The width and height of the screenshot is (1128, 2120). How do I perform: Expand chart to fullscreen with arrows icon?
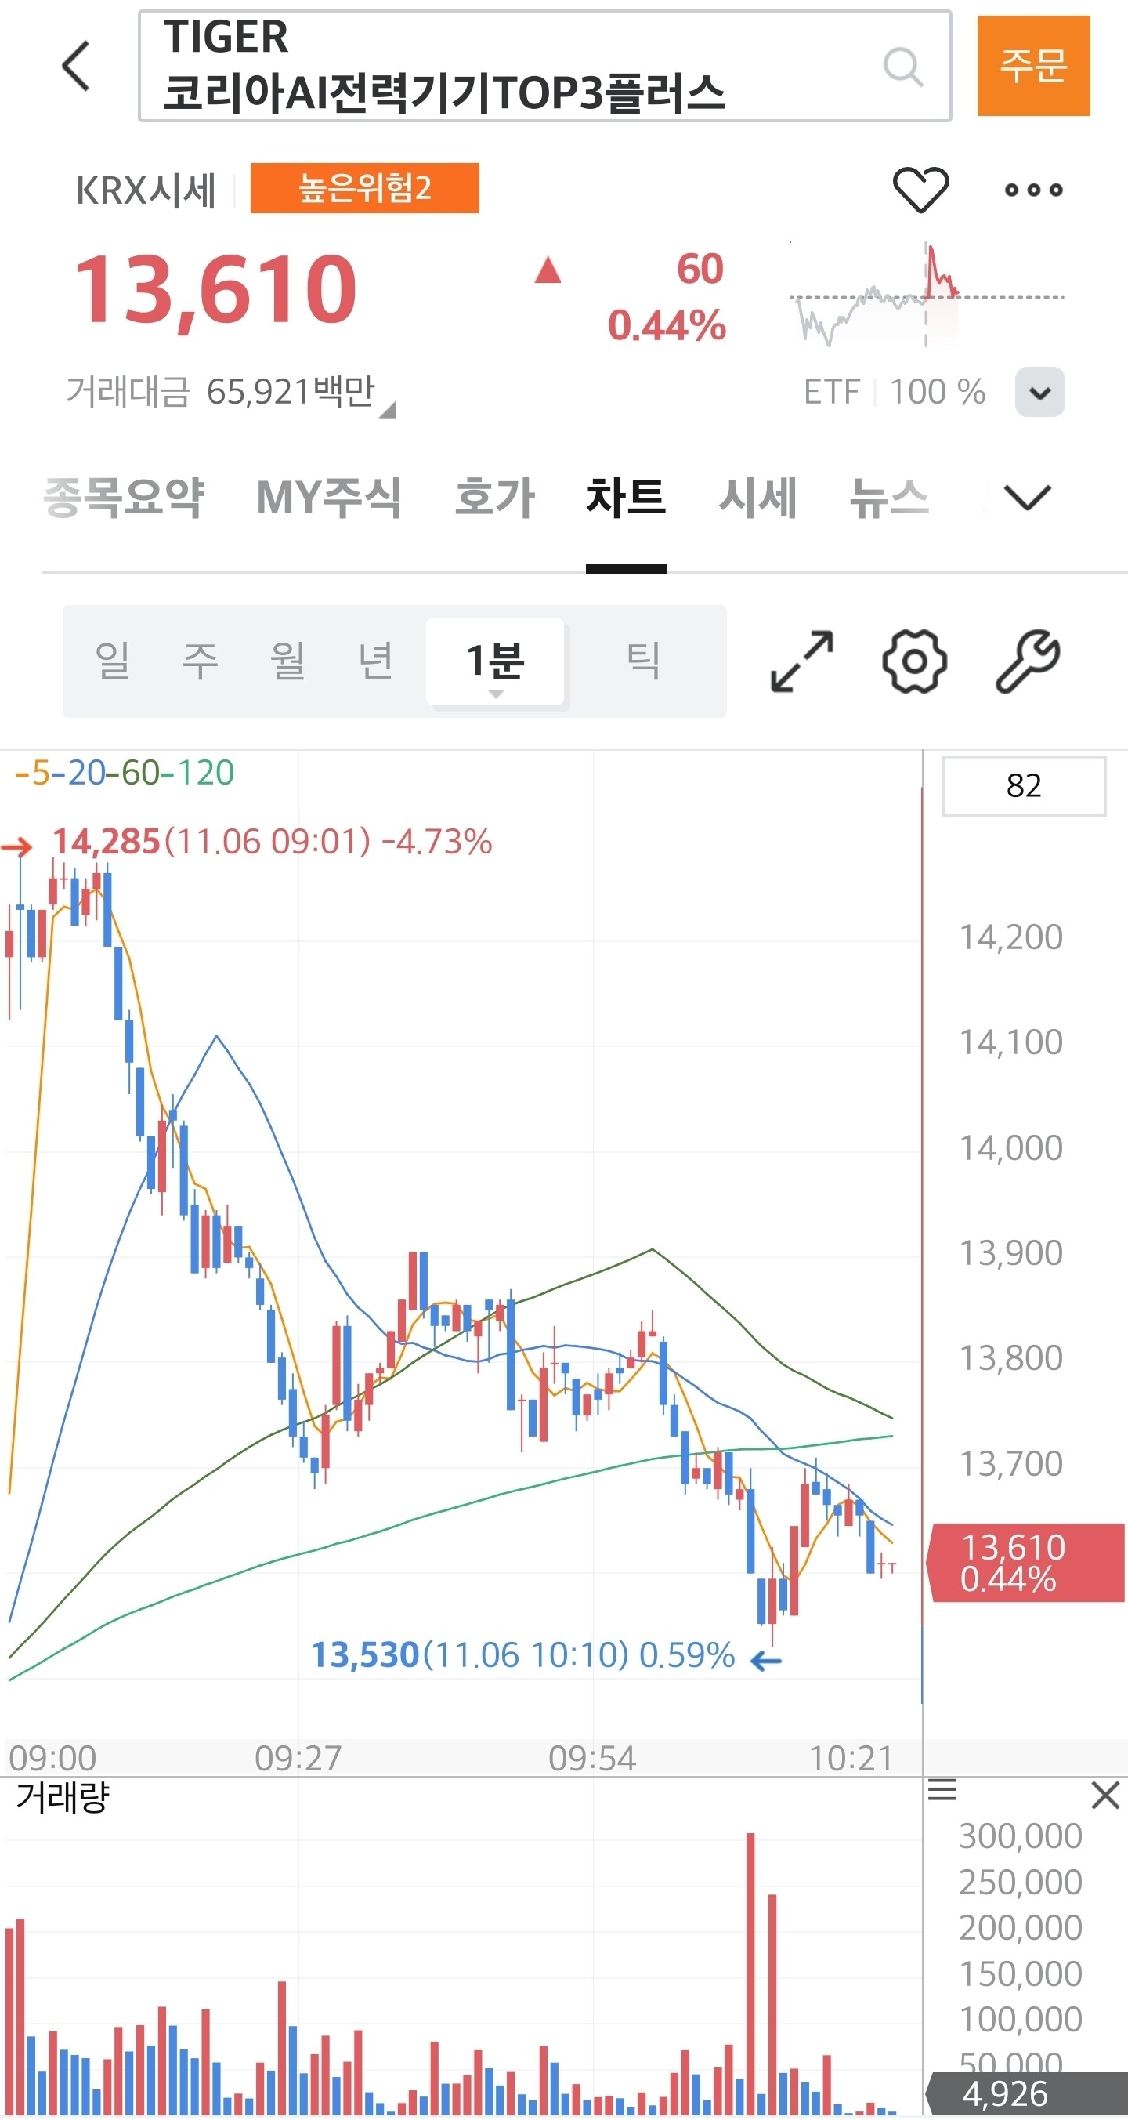pos(802,661)
